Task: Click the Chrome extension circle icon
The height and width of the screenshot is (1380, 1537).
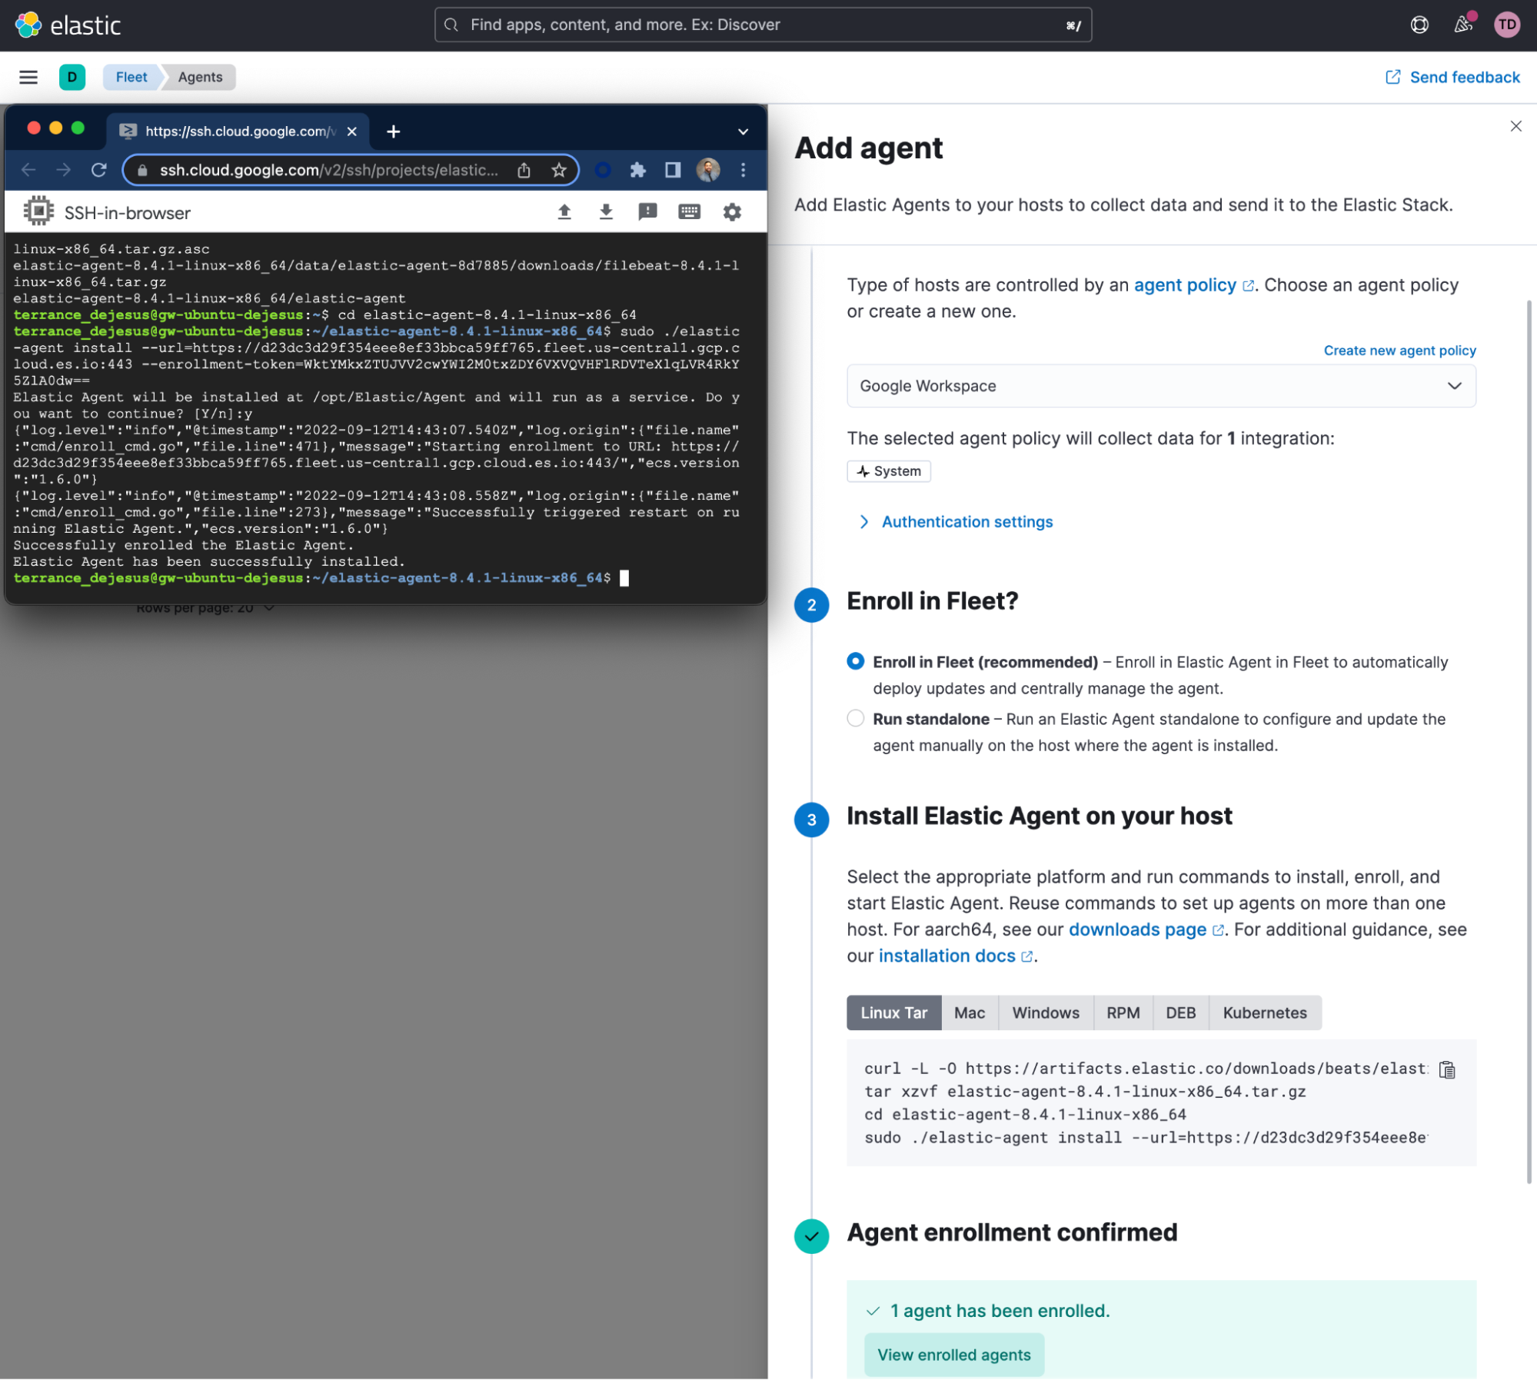Action: pyautogui.click(x=603, y=170)
